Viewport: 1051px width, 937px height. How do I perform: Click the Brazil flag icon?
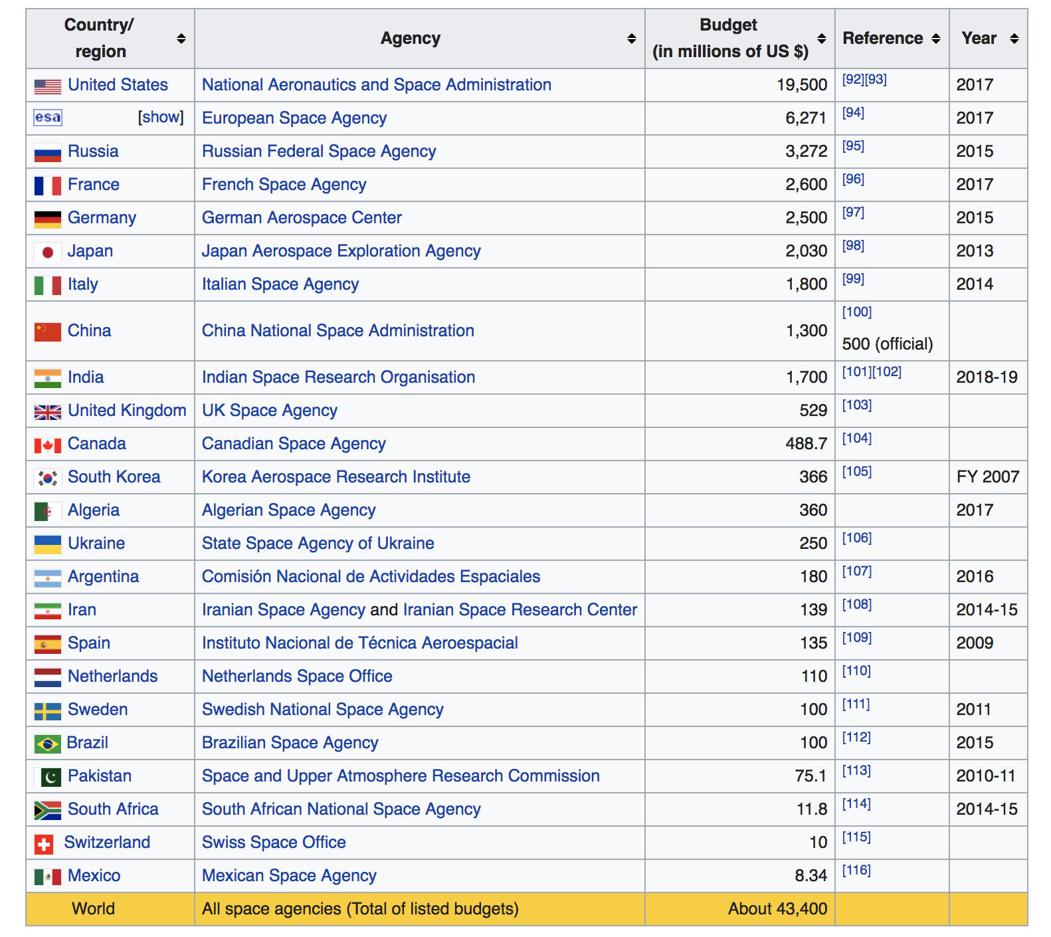[x=48, y=744]
